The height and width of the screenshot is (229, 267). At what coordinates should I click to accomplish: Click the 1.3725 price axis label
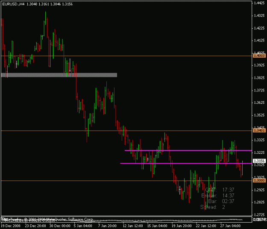(259, 90)
